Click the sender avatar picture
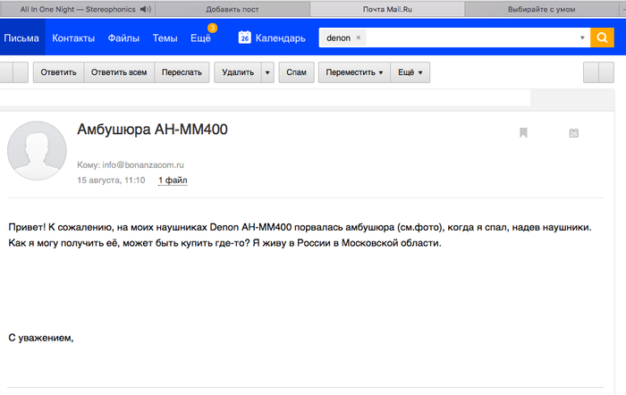Image resolution: width=626 pixels, height=395 pixels. coord(37,150)
